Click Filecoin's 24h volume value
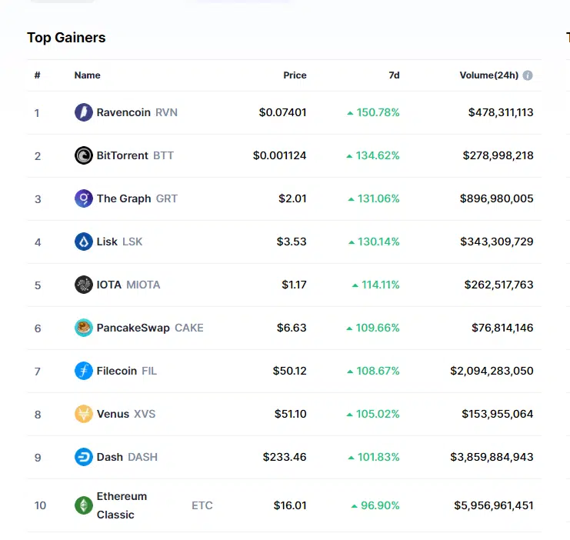 [492, 371]
